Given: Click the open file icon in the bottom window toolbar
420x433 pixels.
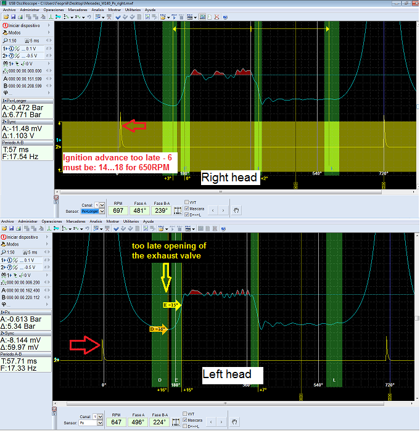Looking at the screenshot, I should (x=4, y=229).
